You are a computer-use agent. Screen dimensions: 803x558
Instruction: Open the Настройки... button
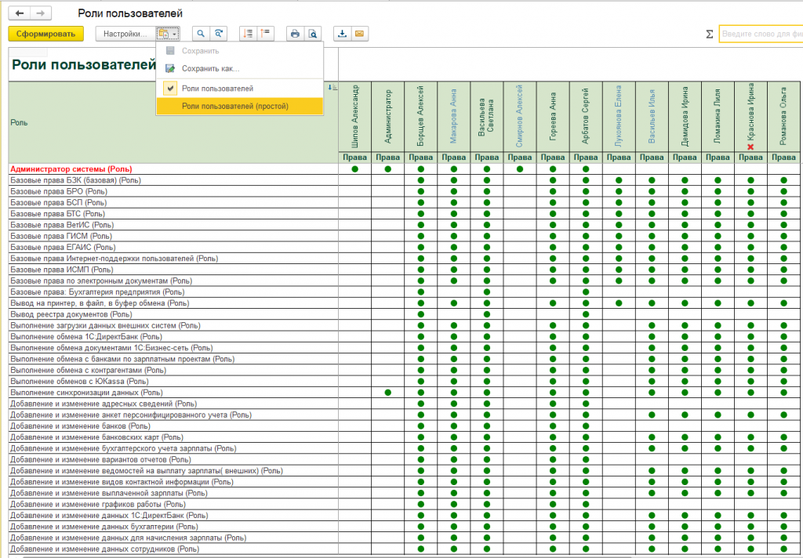pos(124,34)
